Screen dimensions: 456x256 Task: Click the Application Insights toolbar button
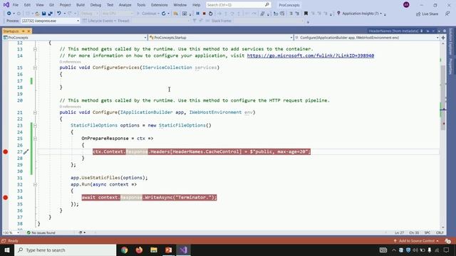click(x=359, y=14)
